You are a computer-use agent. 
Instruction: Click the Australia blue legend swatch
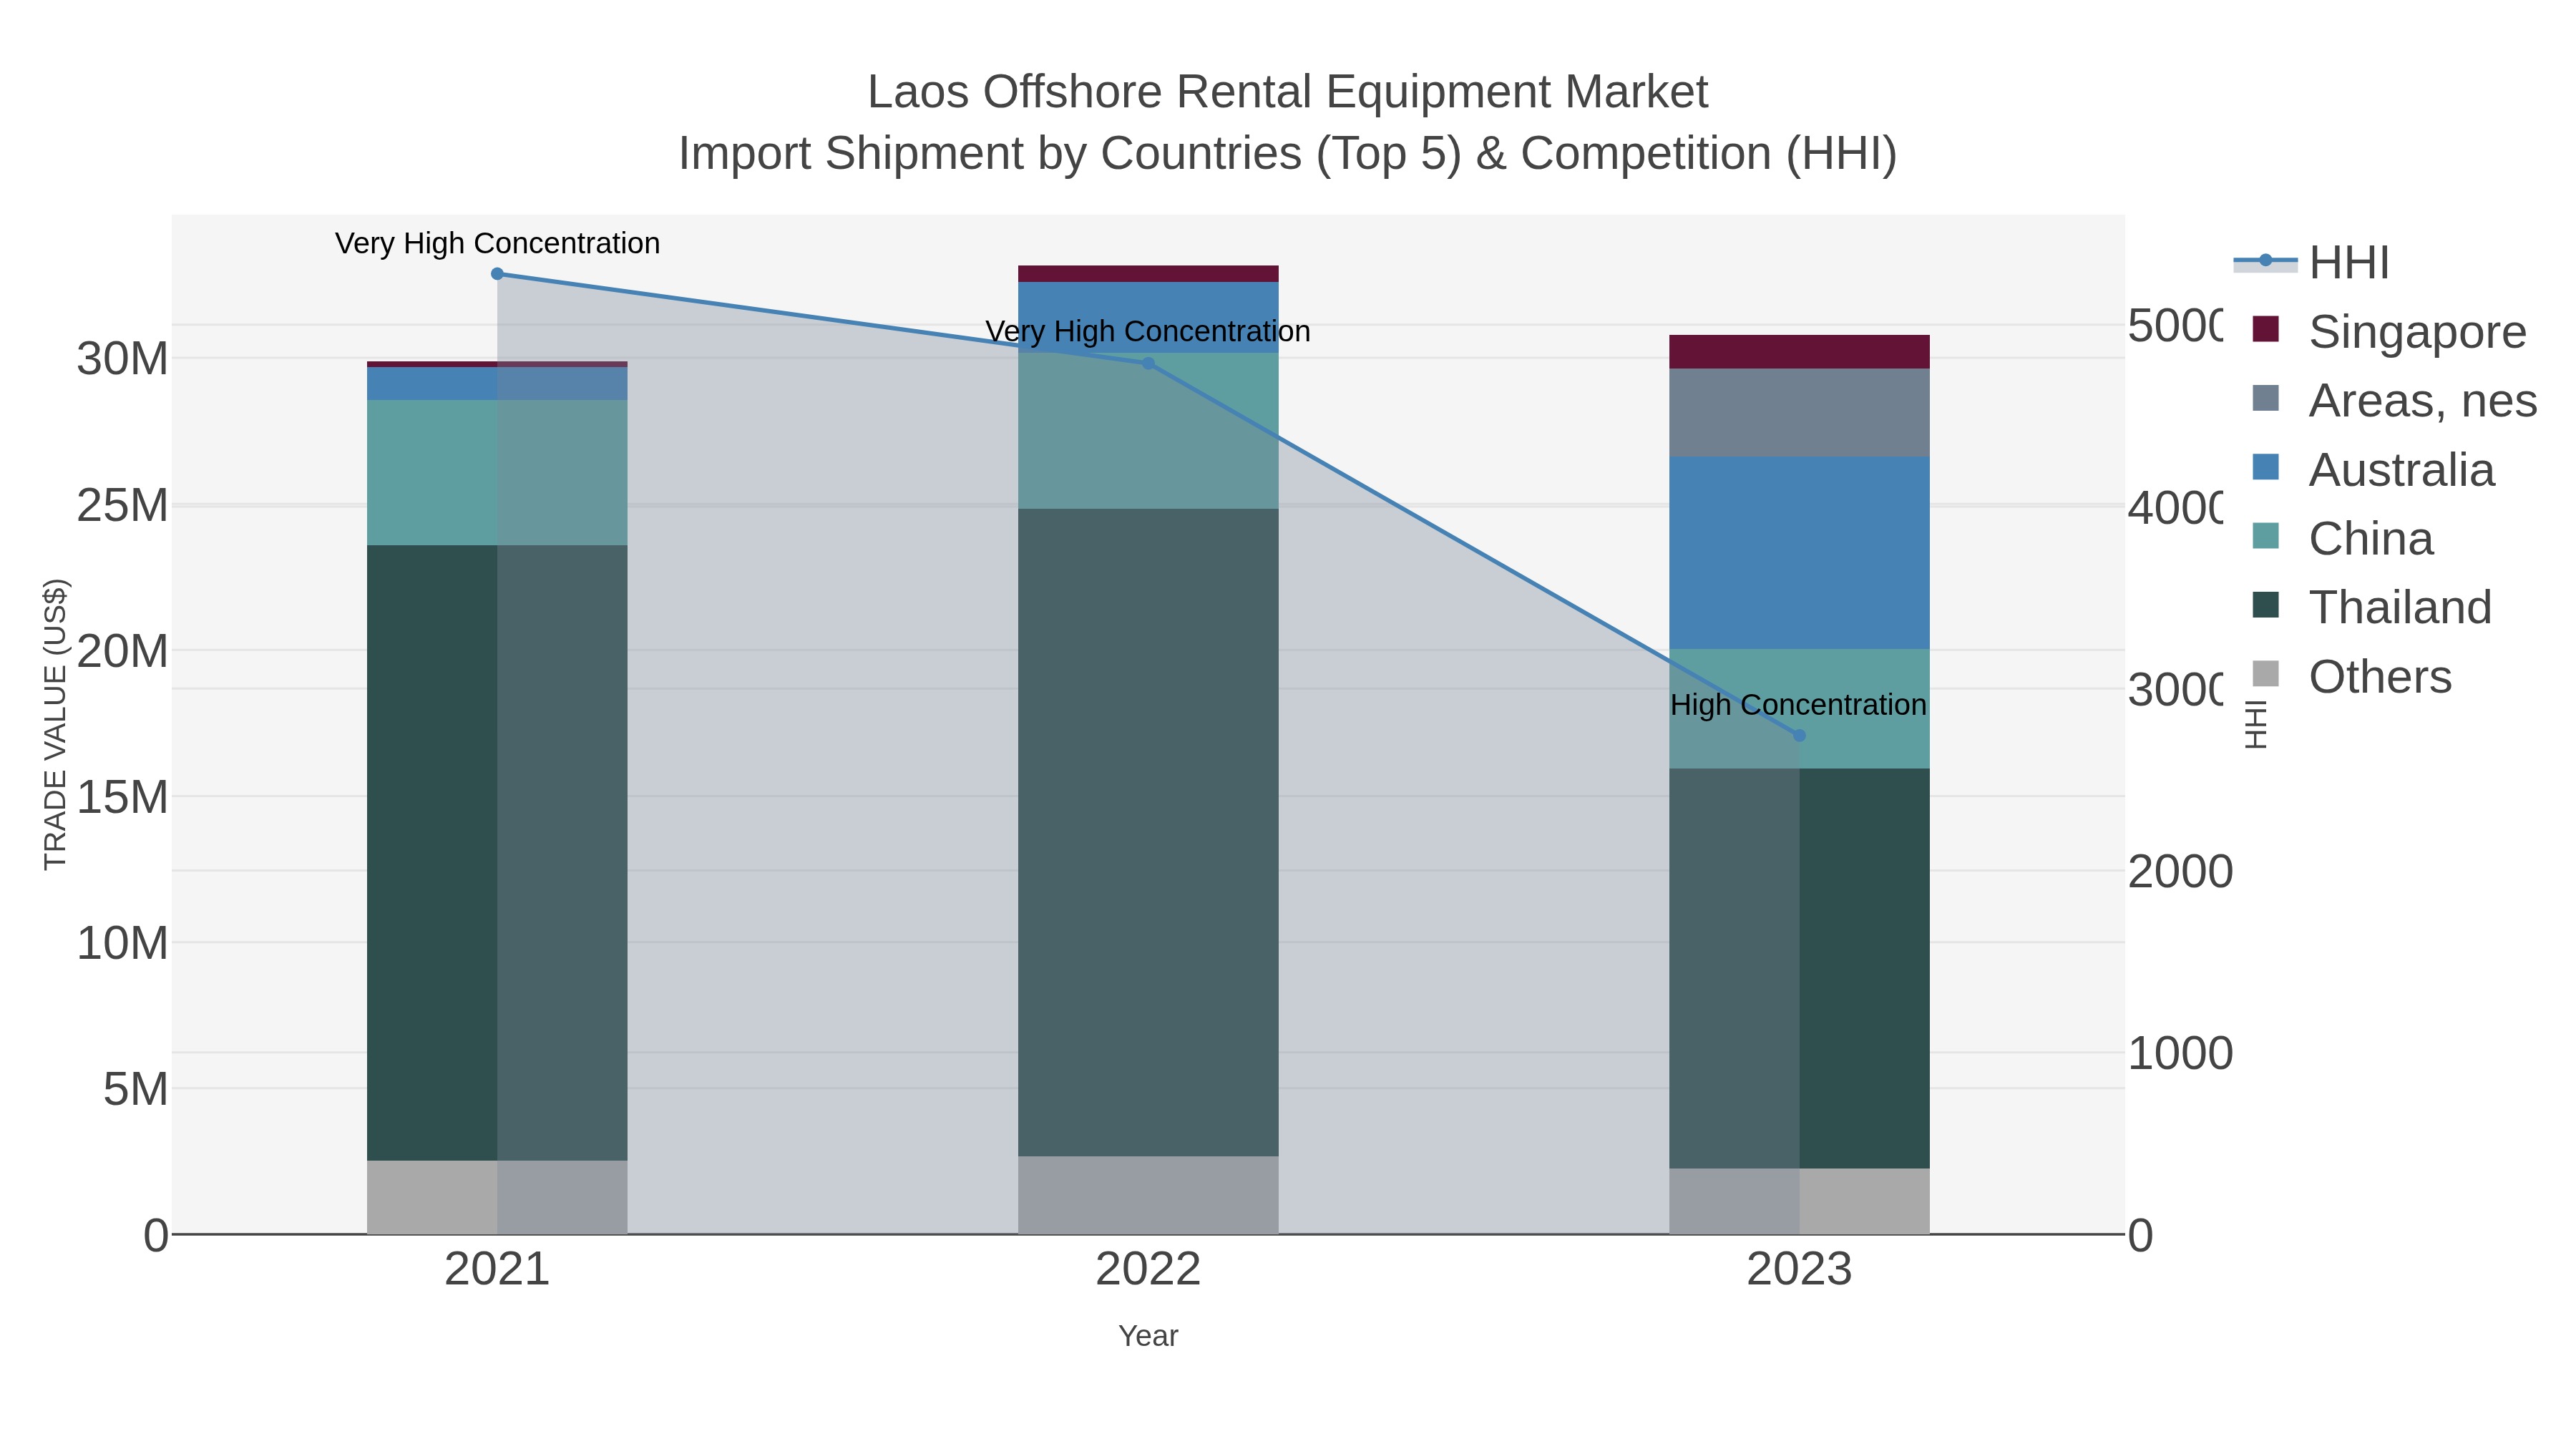coord(2265,467)
